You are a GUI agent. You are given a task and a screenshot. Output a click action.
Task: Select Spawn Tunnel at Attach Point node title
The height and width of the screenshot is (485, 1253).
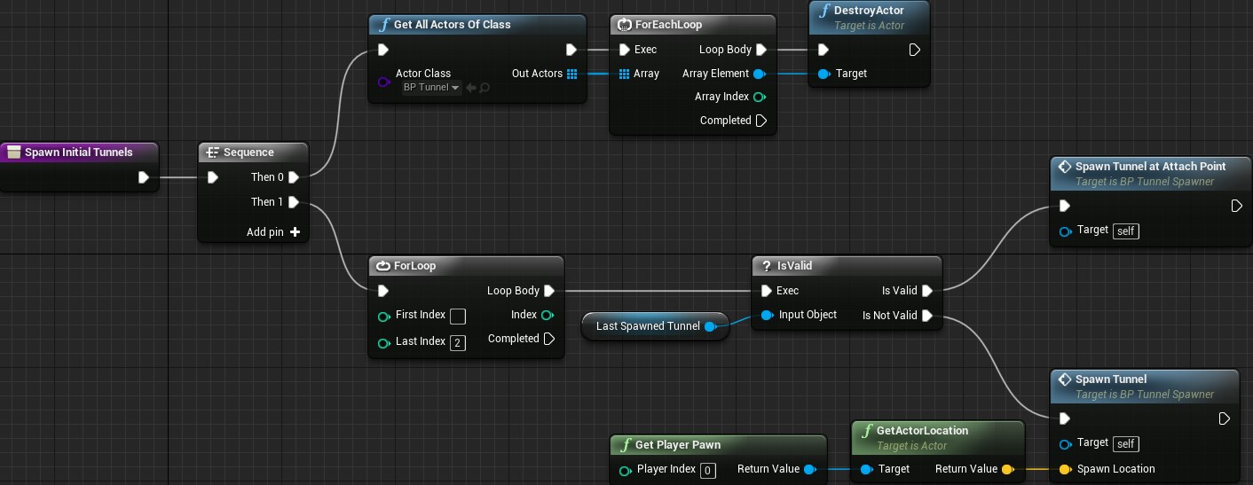1150,167
